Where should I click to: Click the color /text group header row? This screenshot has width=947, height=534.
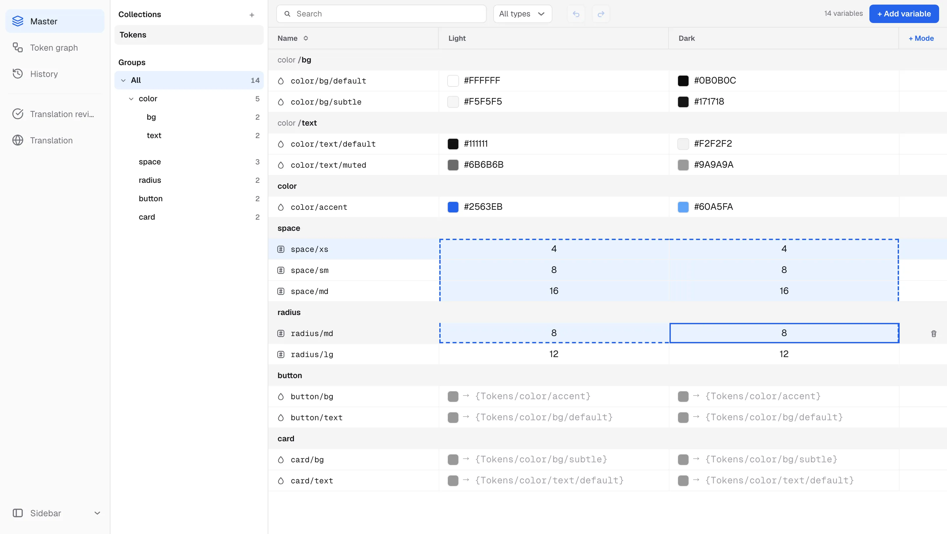(x=607, y=123)
